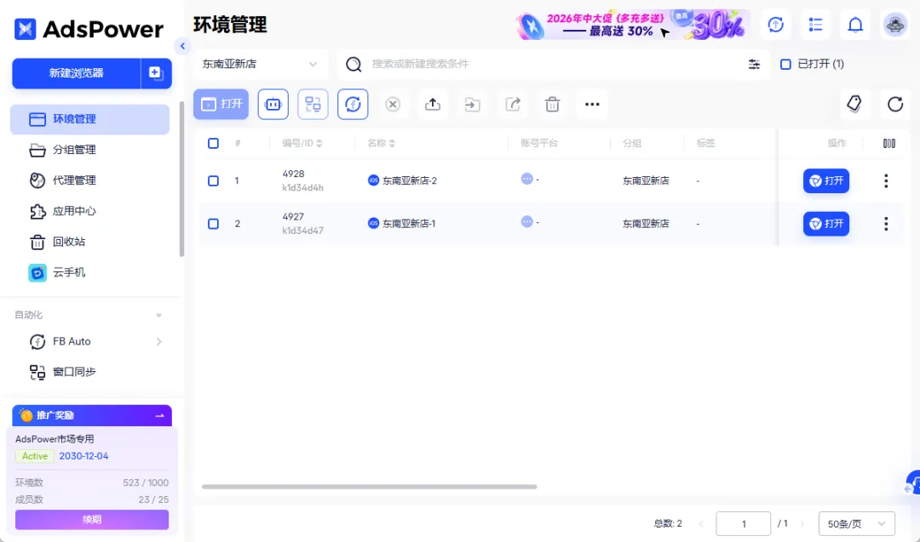Image resolution: width=920 pixels, height=542 pixels.
Task: Click the expiry date 2030-12-04
Action: [x=83, y=456]
